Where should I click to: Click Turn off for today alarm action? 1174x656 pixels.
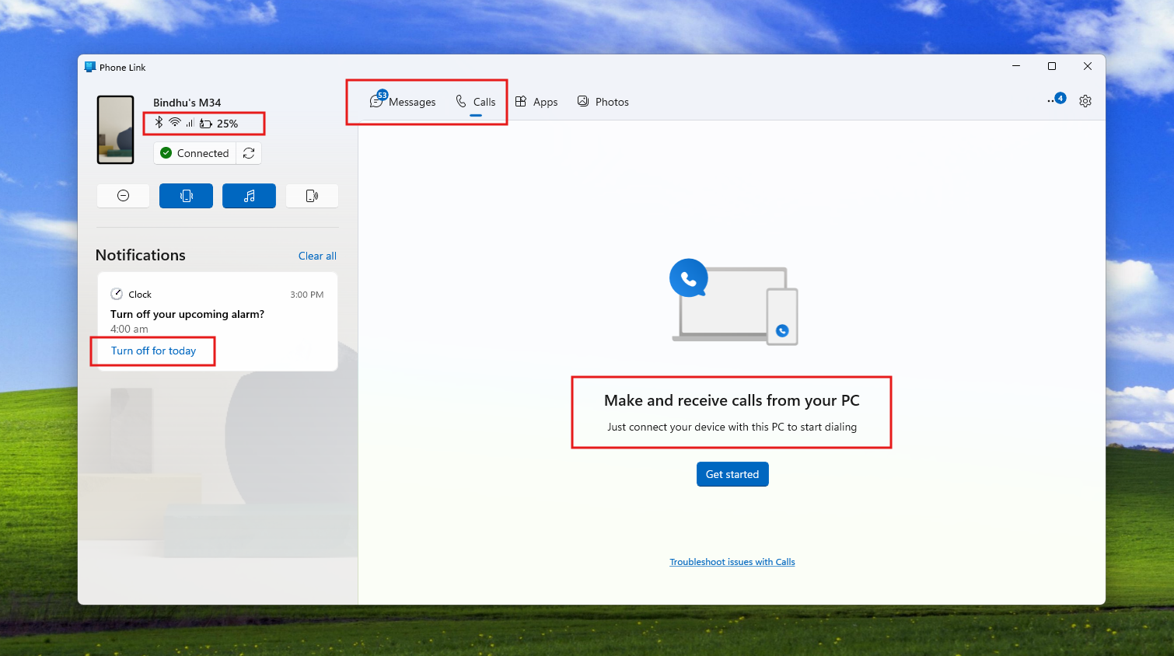pyautogui.click(x=153, y=351)
